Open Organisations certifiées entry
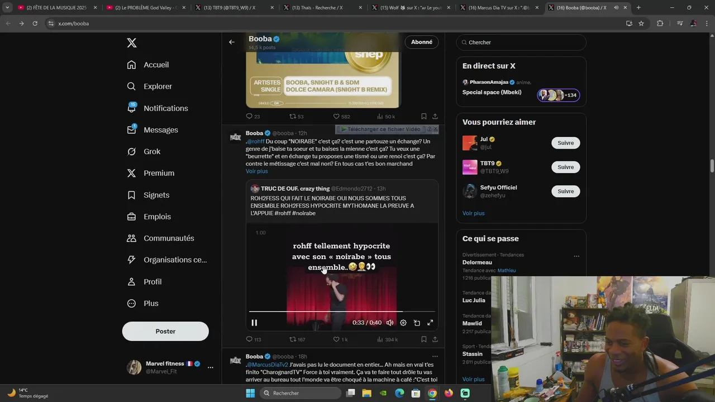 pos(167,260)
